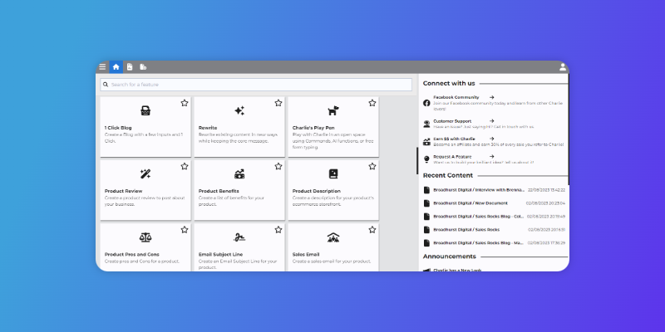Focus the Search for a feature field
The width and height of the screenshot is (665, 332).
256,85
